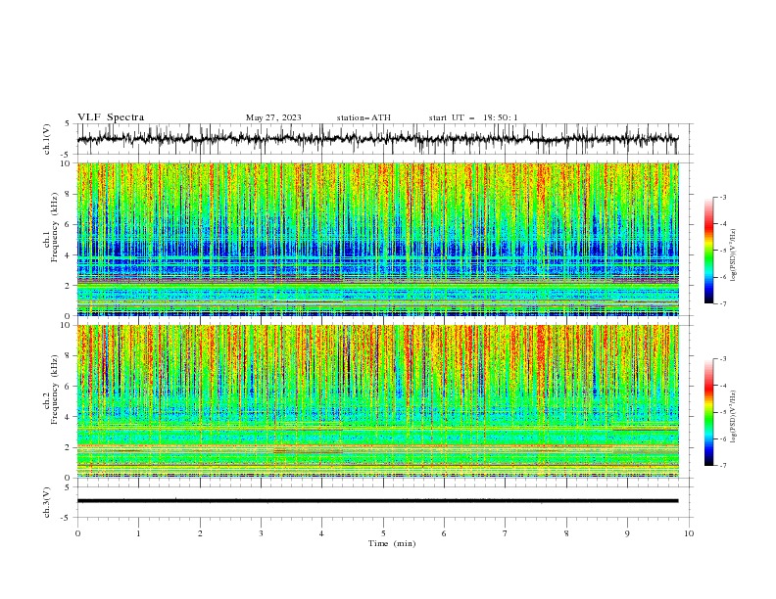Click the ch.3 flat voltage trace

(377, 501)
